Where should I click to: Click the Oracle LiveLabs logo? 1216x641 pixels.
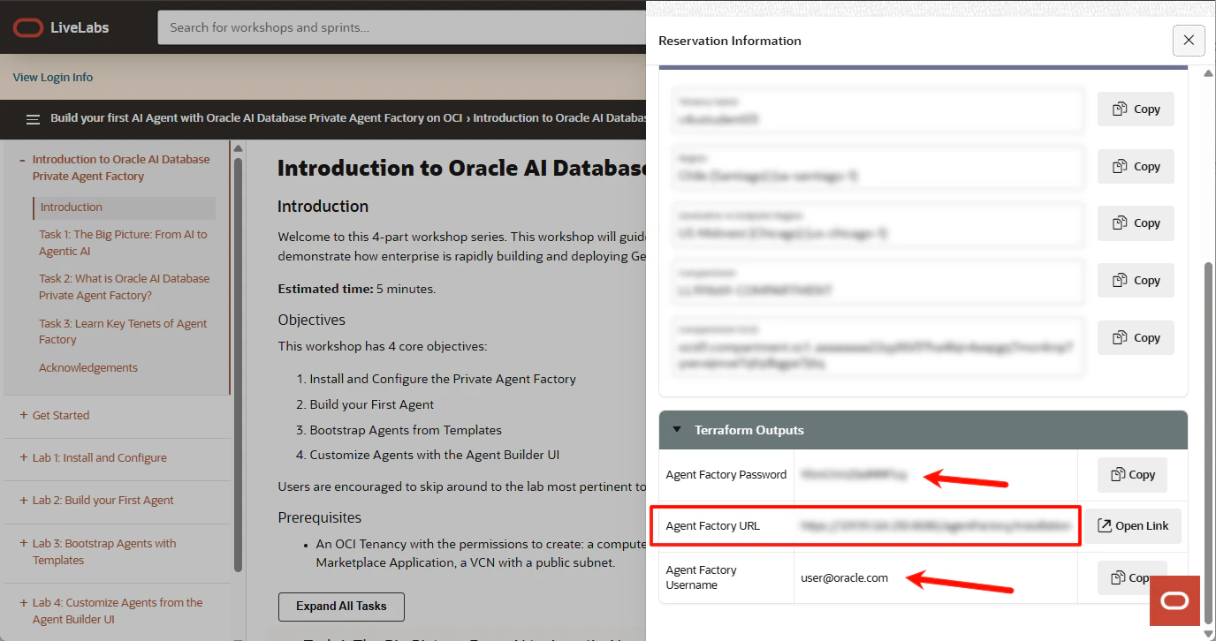click(61, 27)
